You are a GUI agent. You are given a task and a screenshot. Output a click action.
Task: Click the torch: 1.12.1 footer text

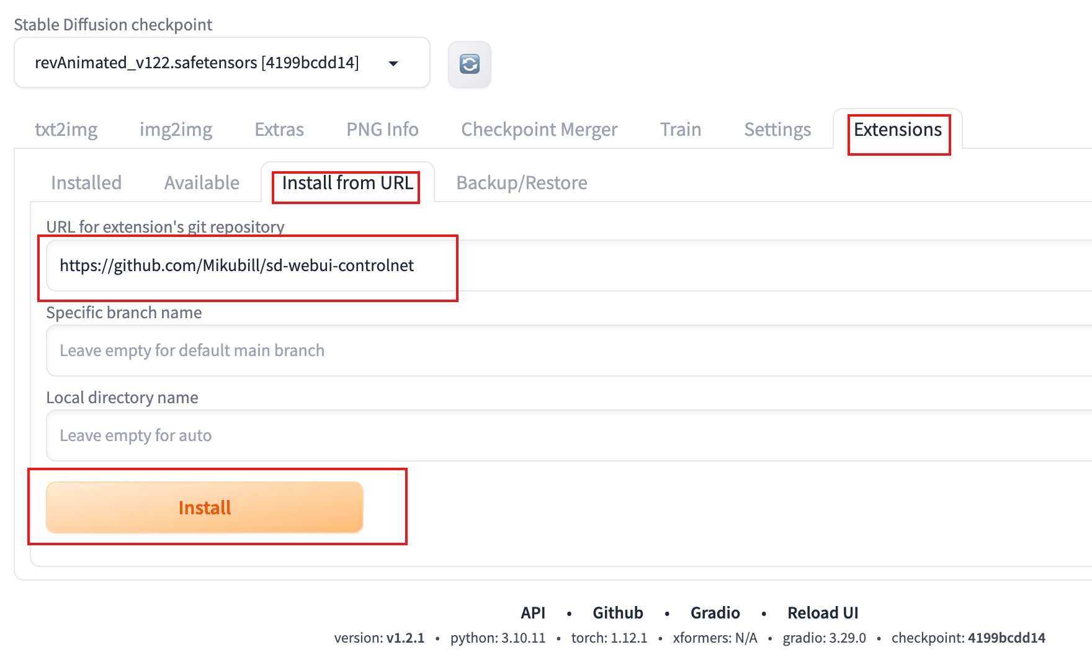tap(609, 638)
